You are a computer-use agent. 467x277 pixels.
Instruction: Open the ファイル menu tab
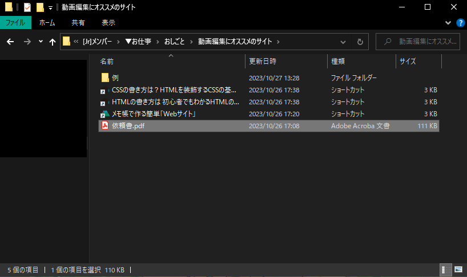(15, 23)
